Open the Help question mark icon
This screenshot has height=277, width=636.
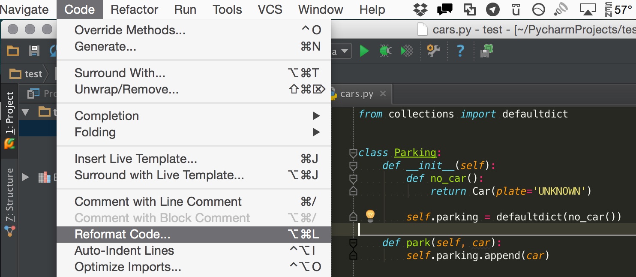pyautogui.click(x=460, y=51)
